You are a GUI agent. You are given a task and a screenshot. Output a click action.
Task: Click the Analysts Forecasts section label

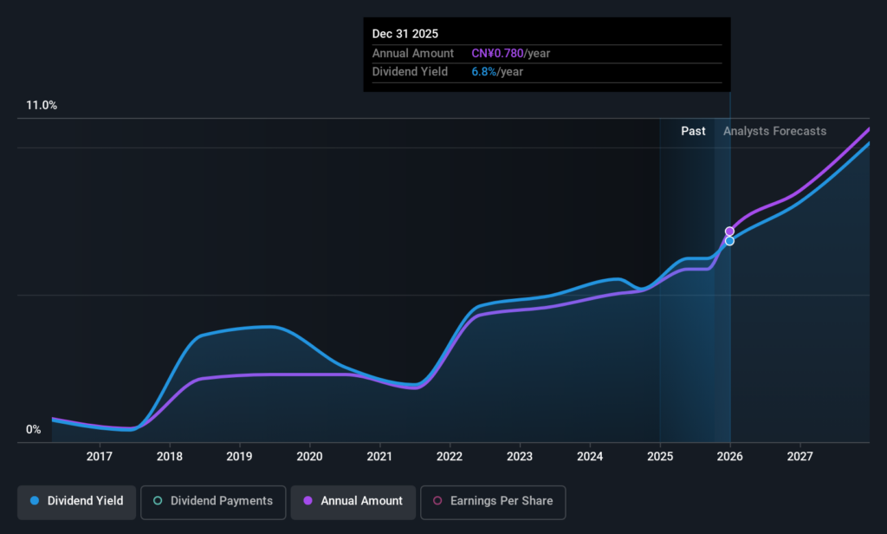pyautogui.click(x=774, y=131)
